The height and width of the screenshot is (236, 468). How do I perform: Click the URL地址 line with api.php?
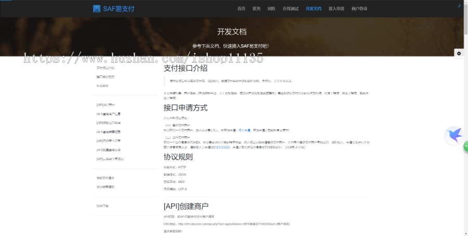coord(227,224)
